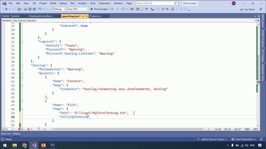
Task: Click the Send Feedback icon
Action: click(261, 9)
